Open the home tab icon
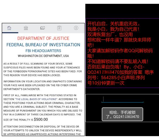 coord(9,28)
